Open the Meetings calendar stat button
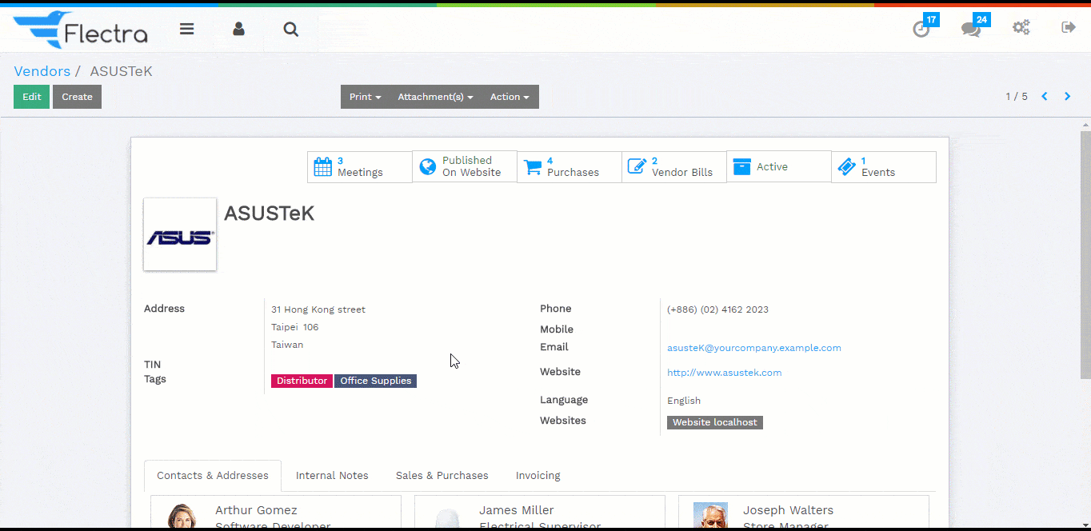Screen dimensions: 1091x531 pos(359,166)
